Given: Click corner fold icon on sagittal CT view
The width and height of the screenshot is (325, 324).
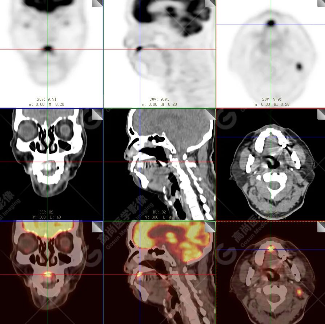Looking at the screenshot, I should point(210,114).
